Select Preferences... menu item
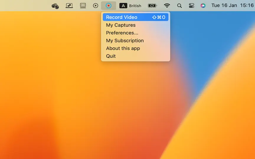Viewport: 255px width, 159px height. pos(135,33)
